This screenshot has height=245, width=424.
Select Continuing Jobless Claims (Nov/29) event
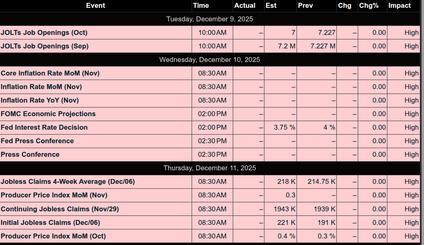pos(60,209)
